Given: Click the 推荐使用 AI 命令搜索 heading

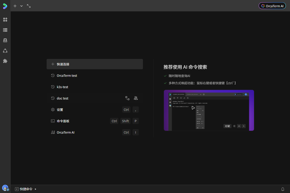Looking at the screenshot, I should [185, 67].
